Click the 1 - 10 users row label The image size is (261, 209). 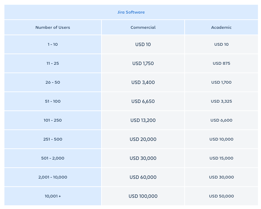[53, 44]
